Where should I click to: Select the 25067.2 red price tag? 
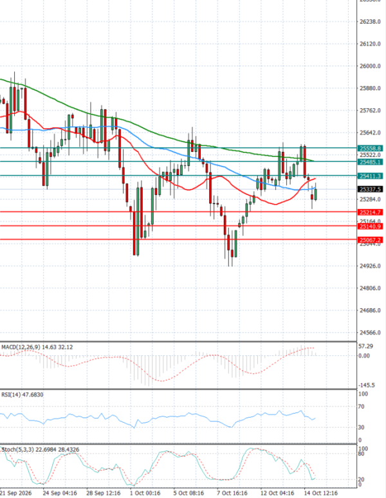(370, 240)
